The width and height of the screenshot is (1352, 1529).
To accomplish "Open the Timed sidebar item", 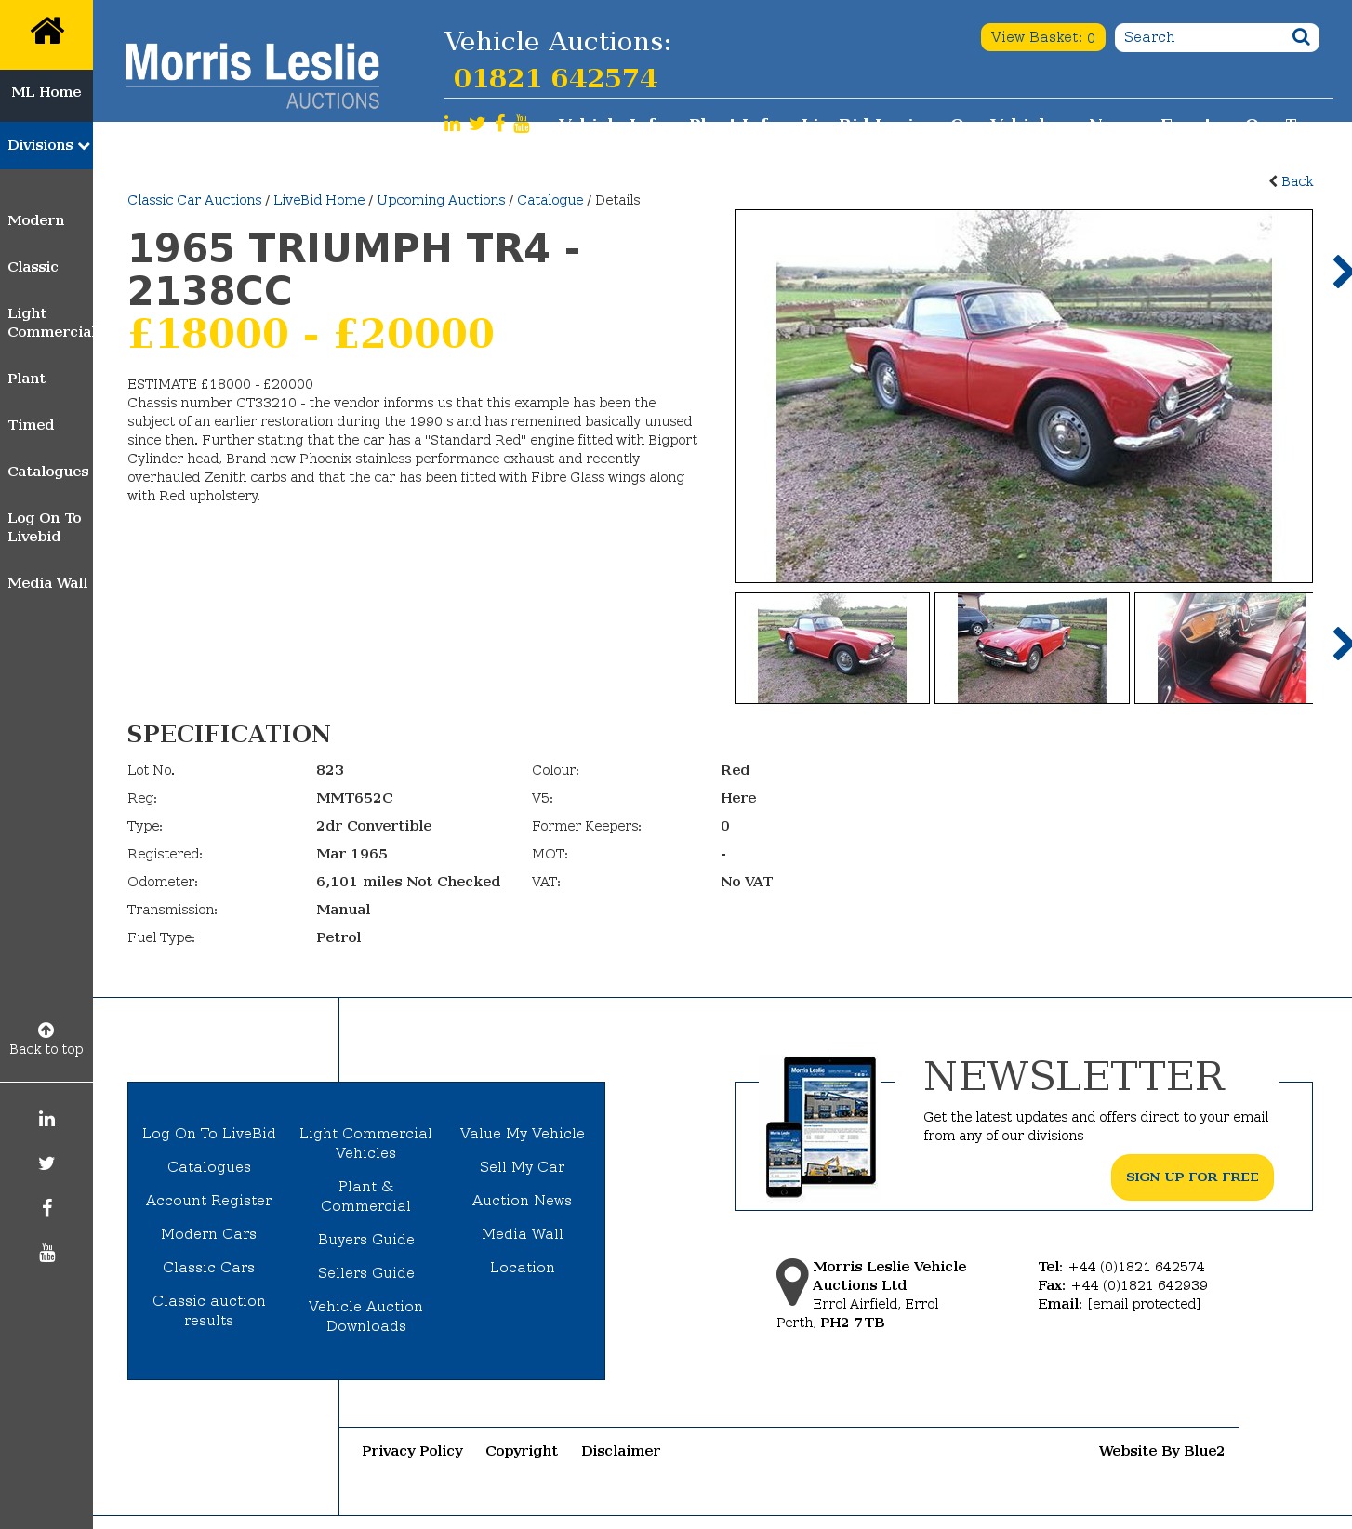I will (x=31, y=425).
